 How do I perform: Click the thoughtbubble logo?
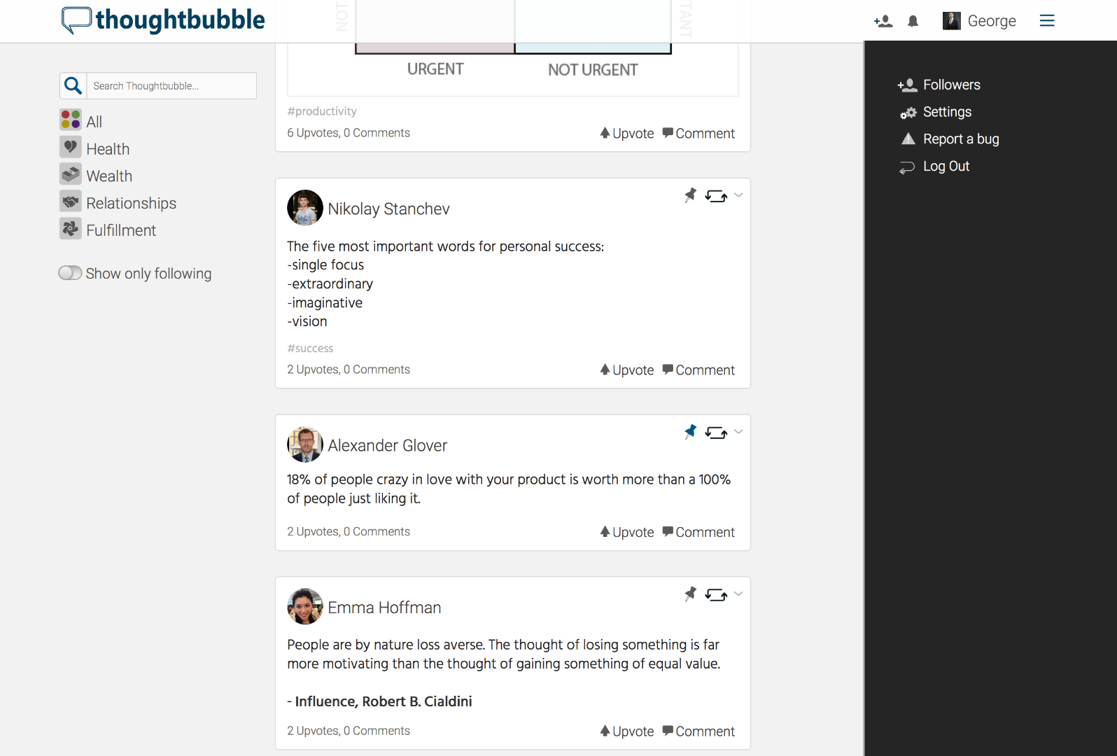coord(163,20)
